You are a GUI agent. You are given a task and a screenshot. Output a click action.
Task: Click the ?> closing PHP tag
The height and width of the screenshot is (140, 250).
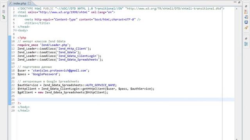(19, 103)
